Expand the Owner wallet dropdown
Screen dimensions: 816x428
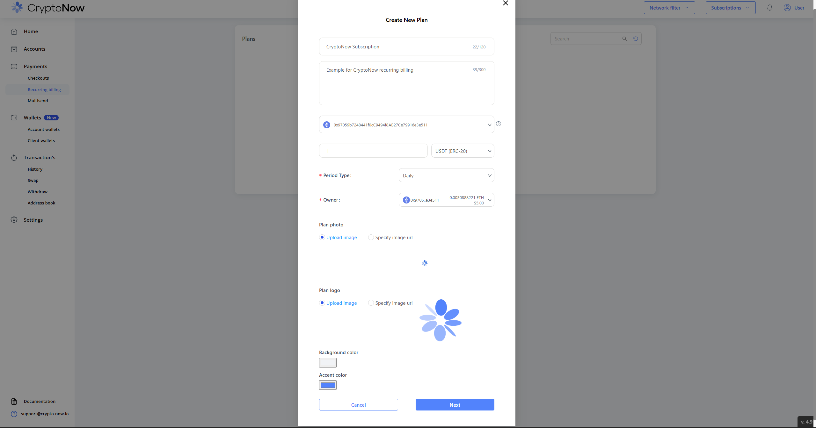coord(447,200)
